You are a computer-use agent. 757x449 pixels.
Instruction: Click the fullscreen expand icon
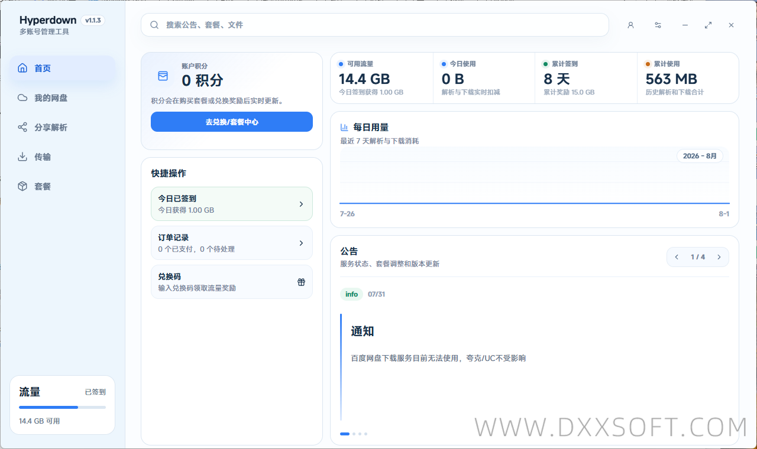tap(708, 25)
